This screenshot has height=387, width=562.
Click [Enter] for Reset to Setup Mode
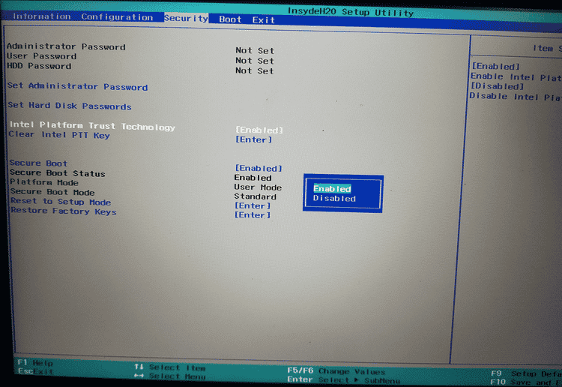[x=253, y=205]
